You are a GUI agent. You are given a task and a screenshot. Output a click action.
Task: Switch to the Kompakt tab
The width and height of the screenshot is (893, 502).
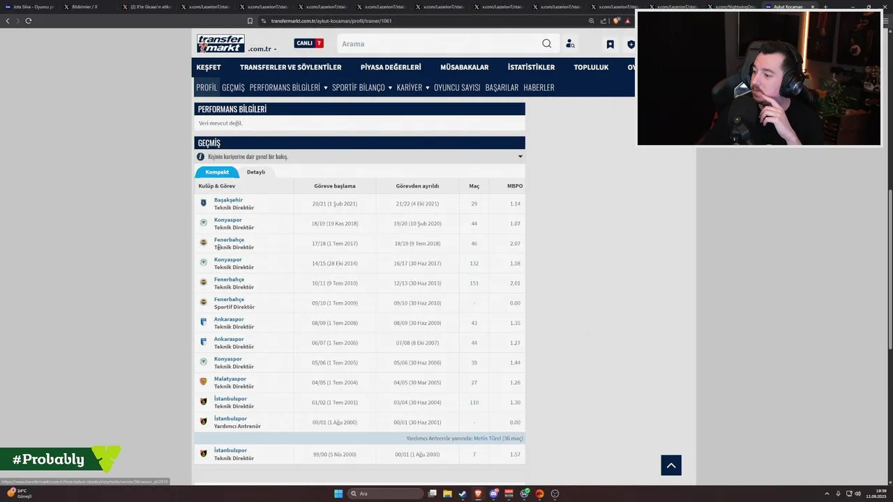point(217,172)
